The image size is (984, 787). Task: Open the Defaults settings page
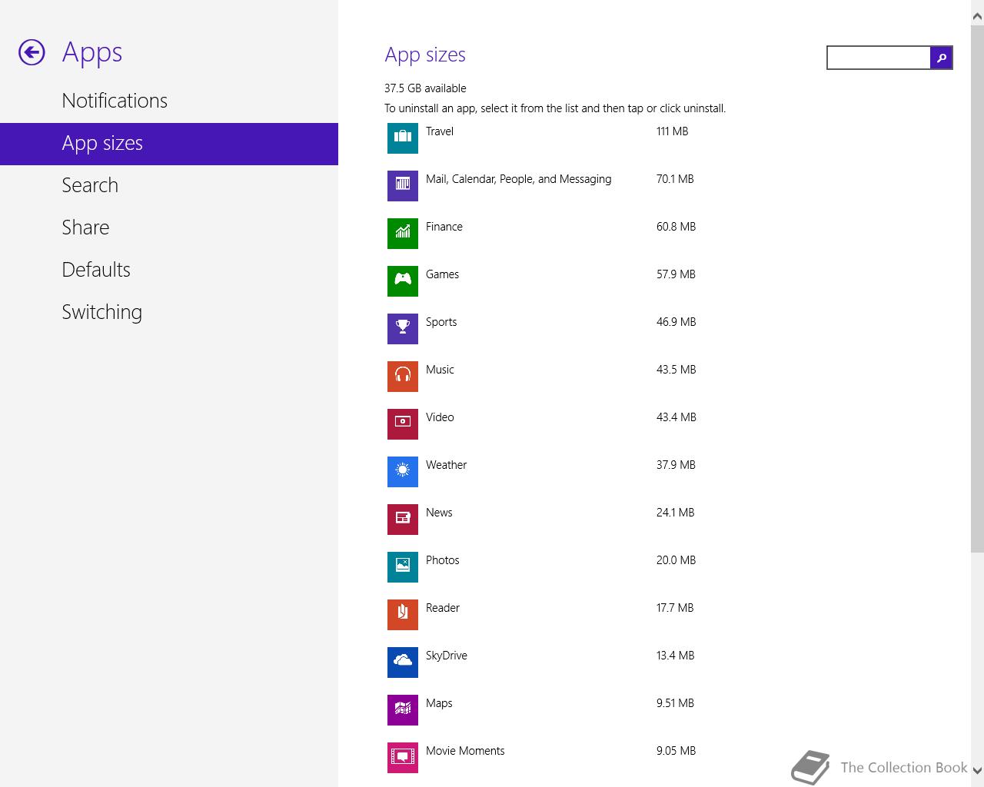point(169,270)
